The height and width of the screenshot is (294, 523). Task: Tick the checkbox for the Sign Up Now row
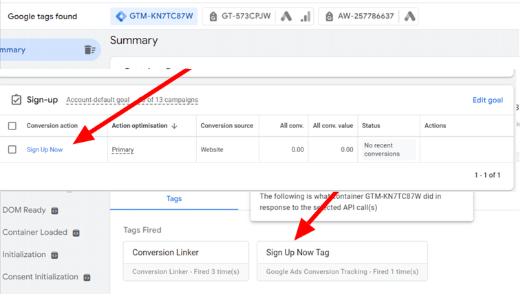[x=12, y=149]
